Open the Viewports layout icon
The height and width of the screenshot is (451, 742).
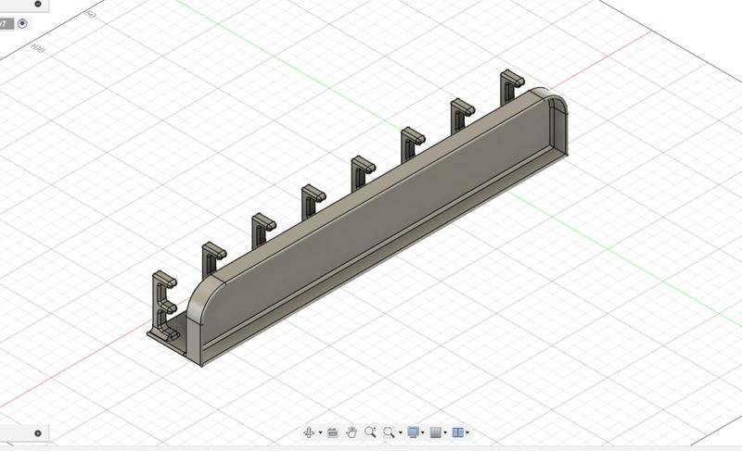pyautogui.click(x=457, y=432)
